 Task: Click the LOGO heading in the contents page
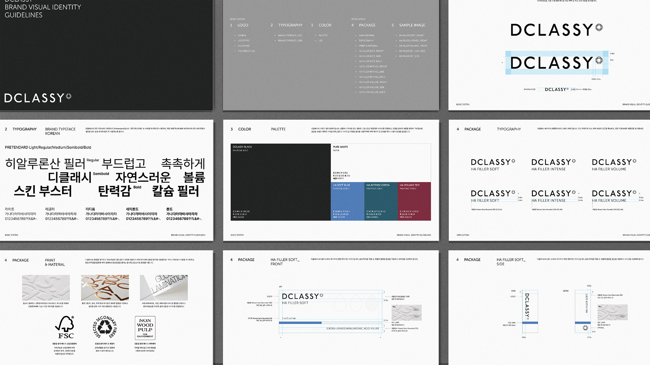[243, 25]
